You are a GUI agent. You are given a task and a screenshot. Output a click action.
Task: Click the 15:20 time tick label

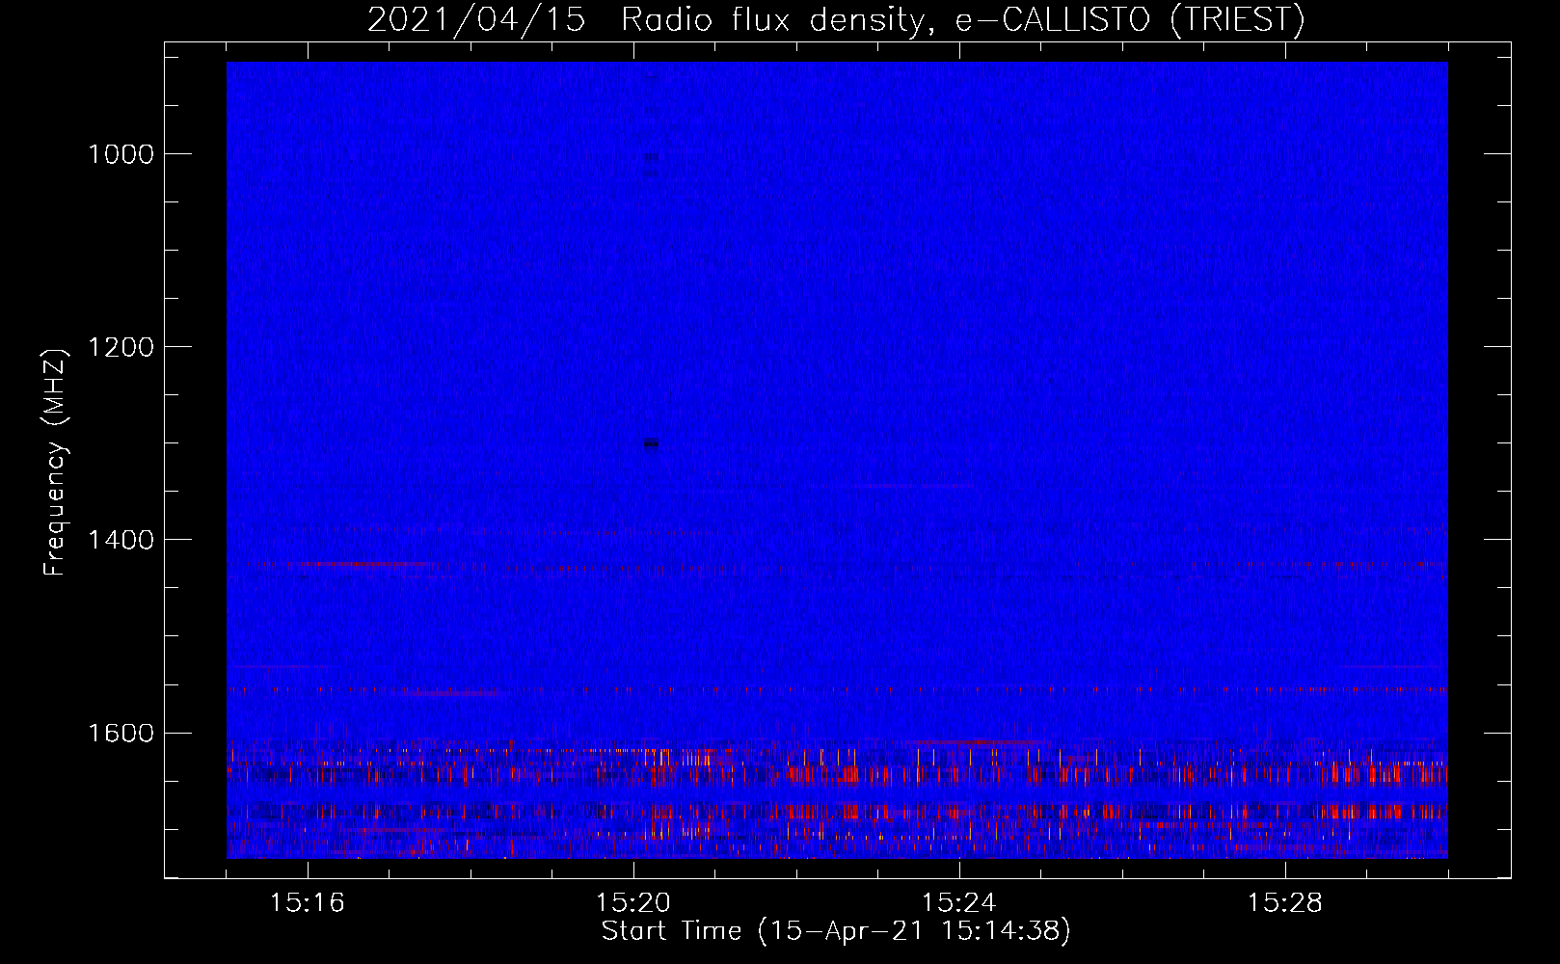coord(632,903)
